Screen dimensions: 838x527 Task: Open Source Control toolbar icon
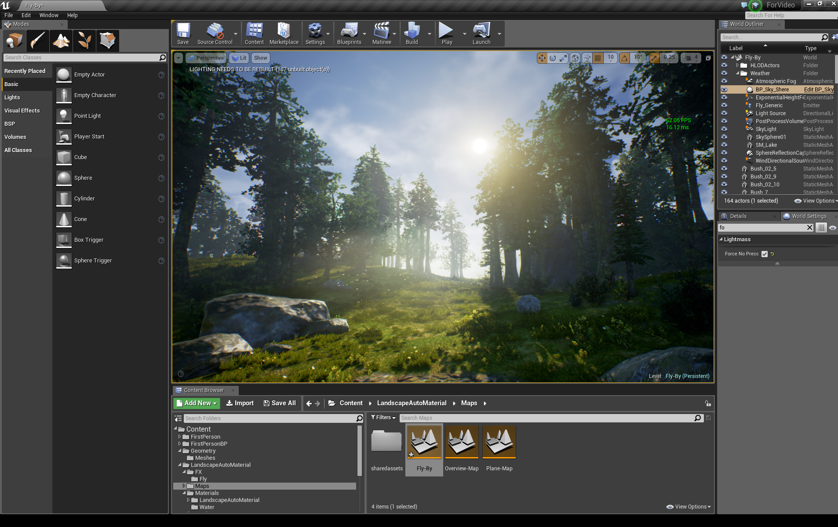point(215,34)
